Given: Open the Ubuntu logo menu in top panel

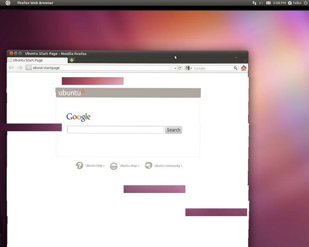Looking at the screenshot, I should (x=8, y=3).
